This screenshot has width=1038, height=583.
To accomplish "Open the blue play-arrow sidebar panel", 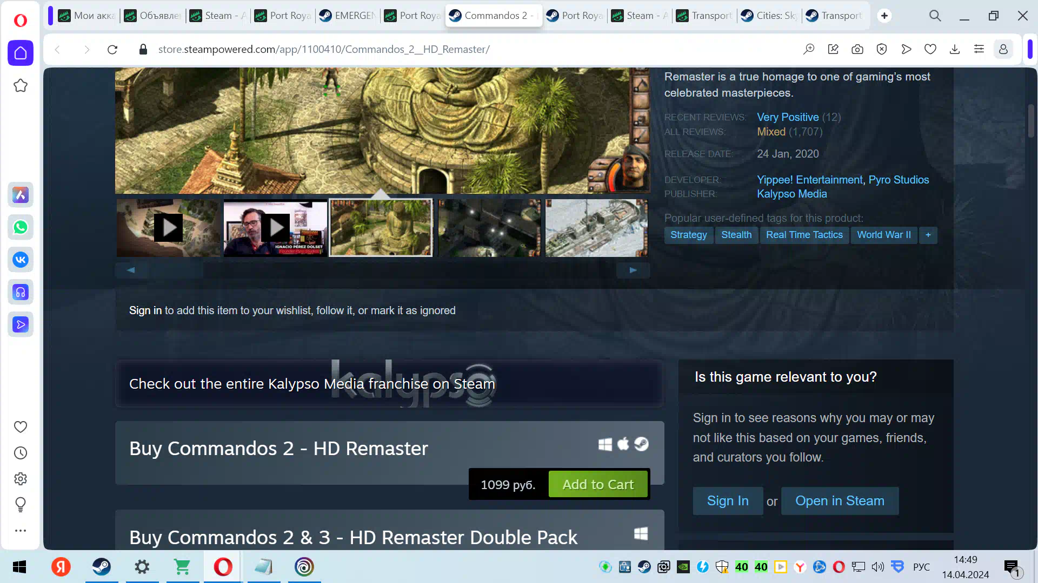I will 21,324.
